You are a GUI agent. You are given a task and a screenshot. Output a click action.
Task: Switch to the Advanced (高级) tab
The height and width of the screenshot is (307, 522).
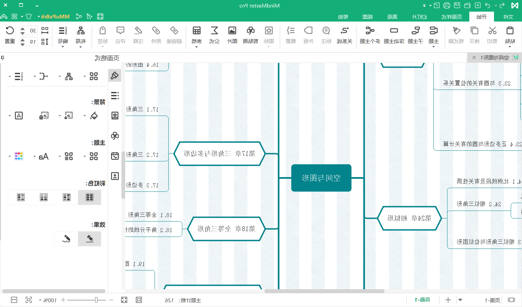[392, 17]
